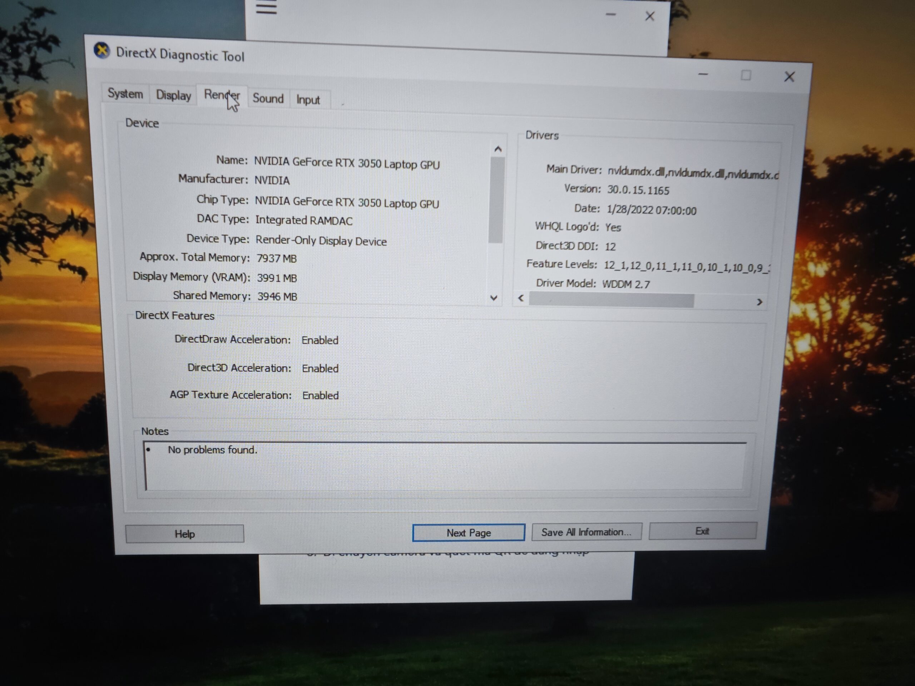Screen dimensions: 915x686
Task: Click left arrow of Drivers scrollbar
Action: click(521, 298)
